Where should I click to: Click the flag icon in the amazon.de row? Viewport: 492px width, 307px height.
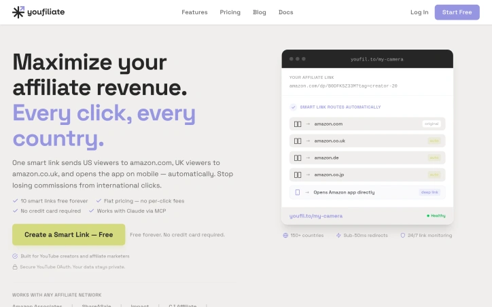pos(298,158)
